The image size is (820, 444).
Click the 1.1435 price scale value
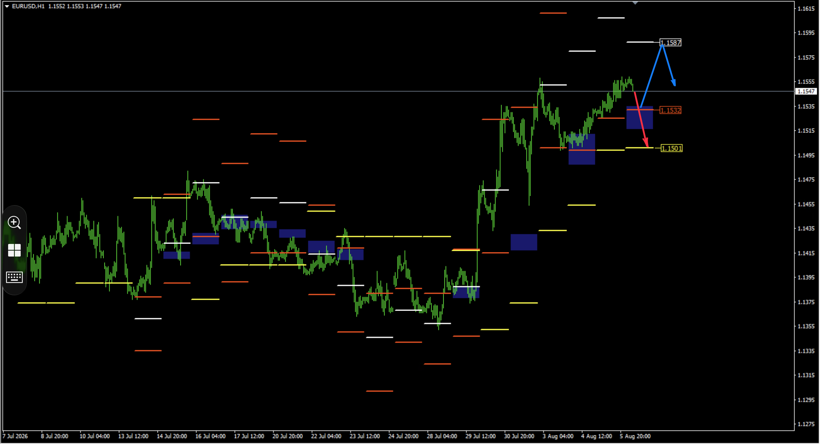pyautogui.click(x=806, y=228)
